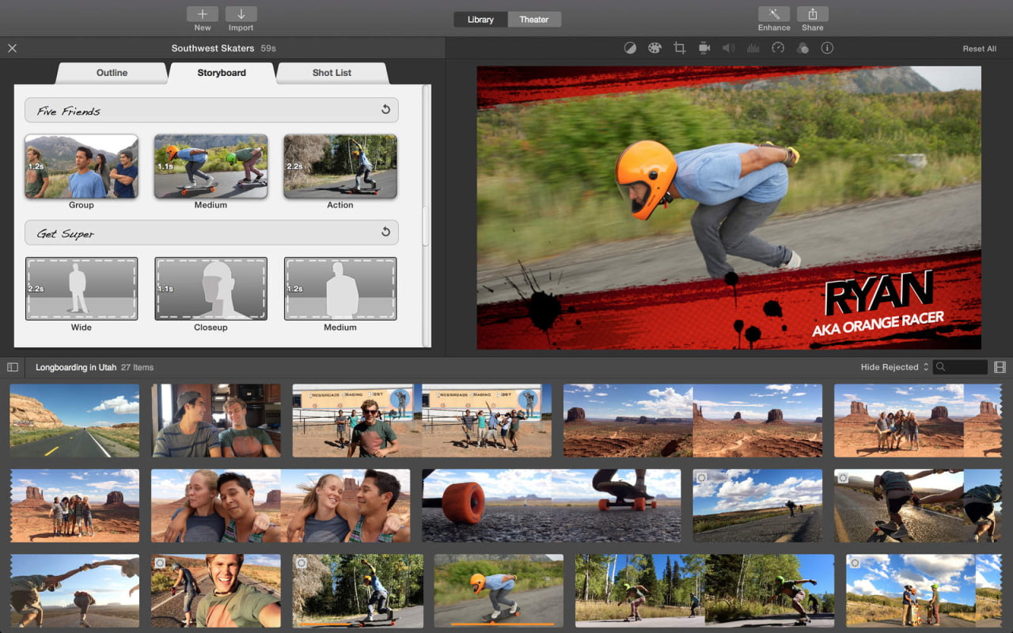The height and width of the screenshot is (633, 1013).
Task: Switch to the Theater view
Action: click(x=534, y=20)
